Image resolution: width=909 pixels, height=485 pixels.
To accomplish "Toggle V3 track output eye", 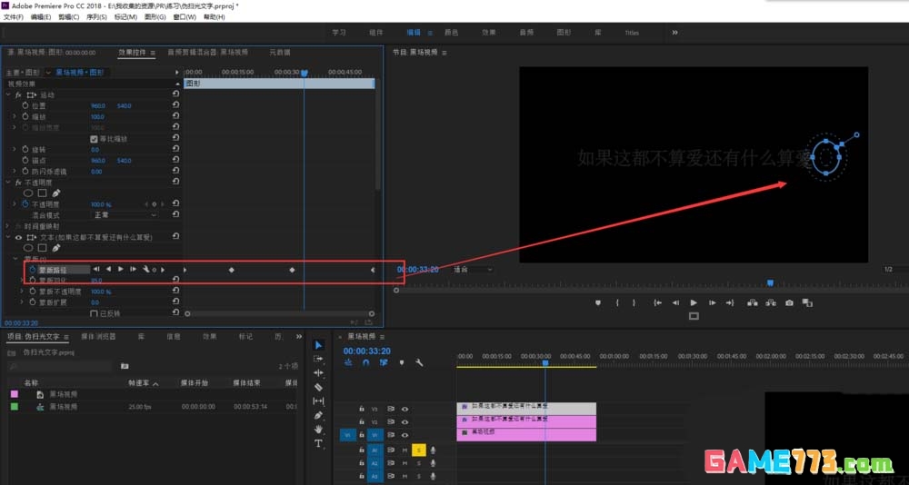I will point(405,409).
